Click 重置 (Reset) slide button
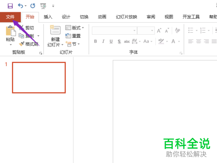The height and width of the screenshot is (163, 217). tap(73, 36)
